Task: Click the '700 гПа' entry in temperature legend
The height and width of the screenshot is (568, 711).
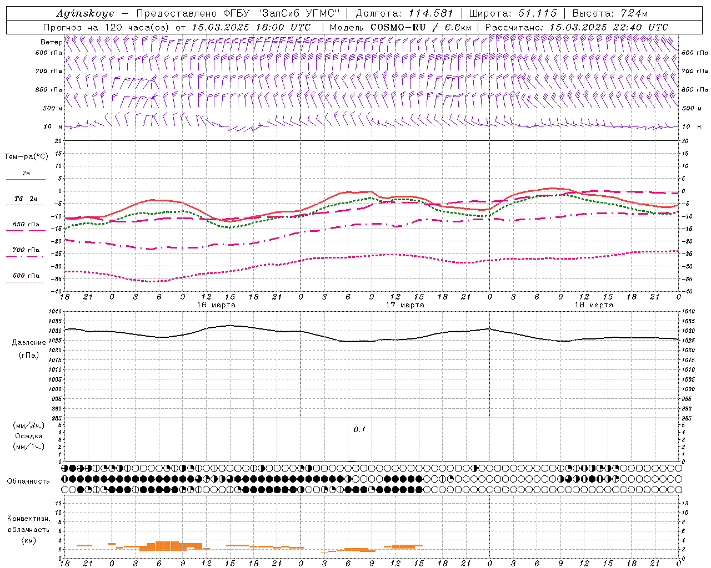Action: tap(26, 250)
